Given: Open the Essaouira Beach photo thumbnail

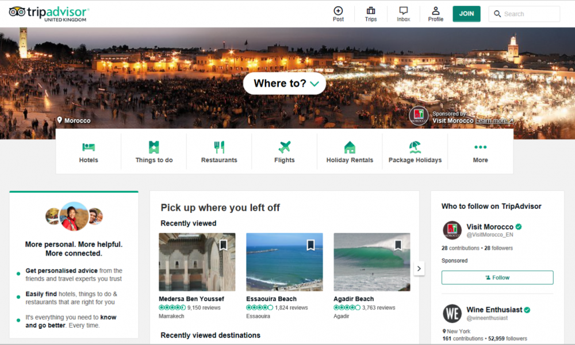Looking at the screenshot, I should click(285, 262).
